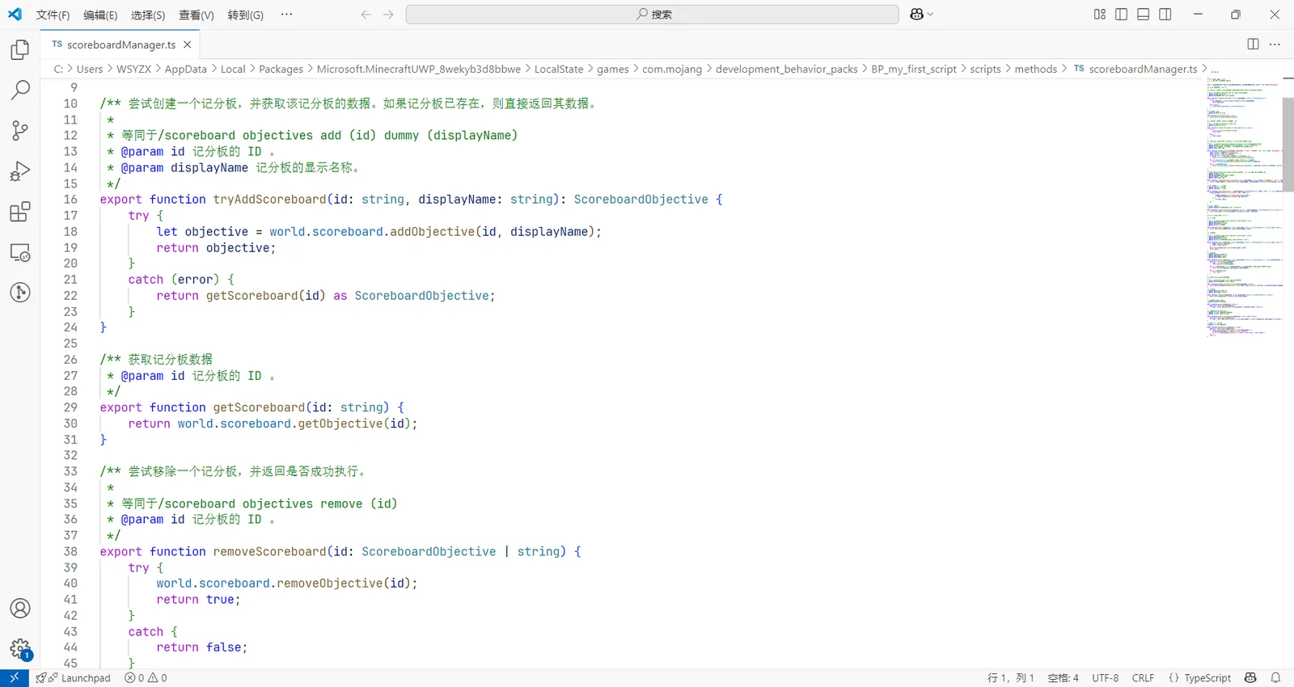Open the 编辑(E) menu
This screenshot has width=1294, height=687.
pyautogui.click(x=100, y=15)
